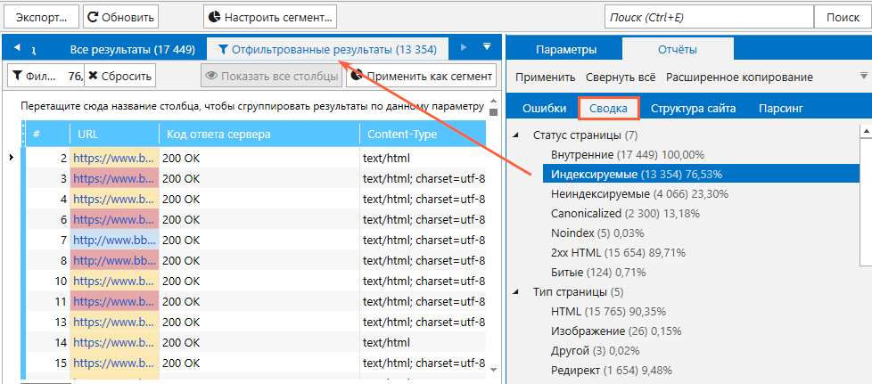
Task: Click the results table scrollbar down arrow
Action: point(493,368)
